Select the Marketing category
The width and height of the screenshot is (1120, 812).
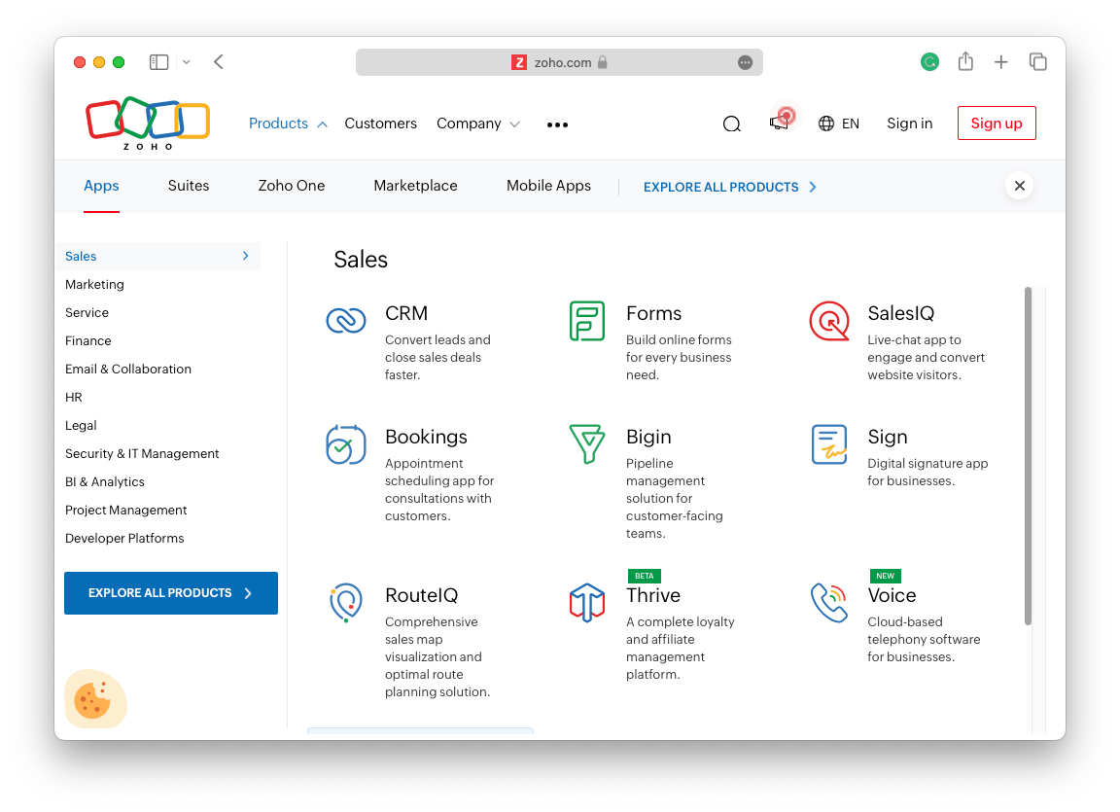pyautogui.click(x=94, y=284)
